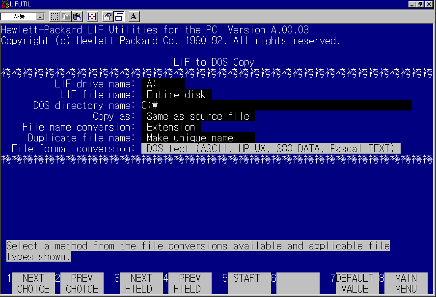This screenshot has width=436, height=297.
Task: Click the Paste clipboard icon
Action: coord(77,17)
